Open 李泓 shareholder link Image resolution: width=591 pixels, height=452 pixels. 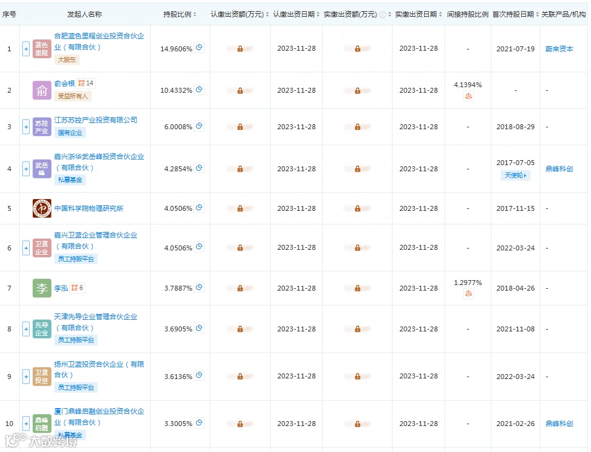(x=61, y=288)
